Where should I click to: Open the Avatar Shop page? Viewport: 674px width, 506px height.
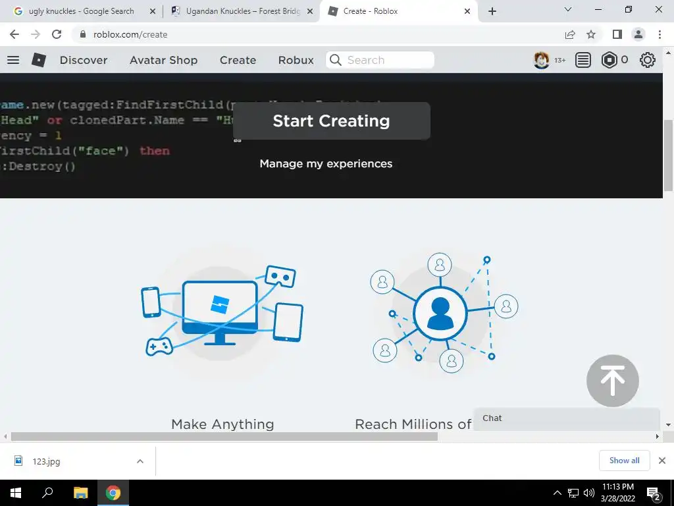(164, 60)
